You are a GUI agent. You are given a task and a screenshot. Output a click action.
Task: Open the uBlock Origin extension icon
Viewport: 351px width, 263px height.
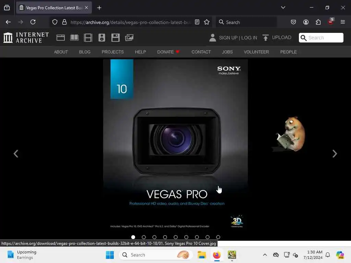[331, 21]
